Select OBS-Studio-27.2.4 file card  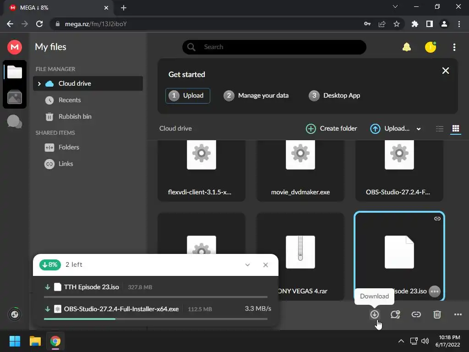[x=399, y=170]
